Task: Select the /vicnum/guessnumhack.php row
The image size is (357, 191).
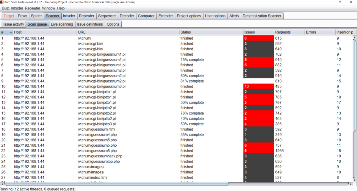Action: pos(176,156)
